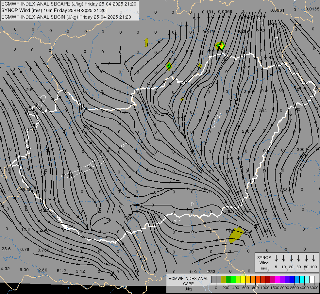Click the 'ECMWF-INDEX-ANAL' label in the CAPE legend
320x294 pixels.
(x=188, y=279)
